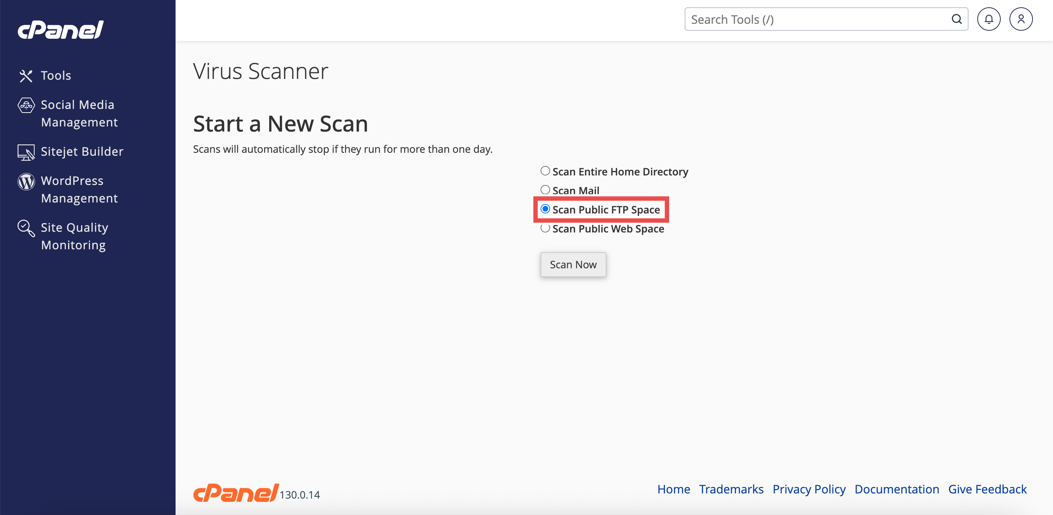Click the WordPress logo icon
Image resolution: width=1053 pixels, height=515 pixels.
point(26,181)
